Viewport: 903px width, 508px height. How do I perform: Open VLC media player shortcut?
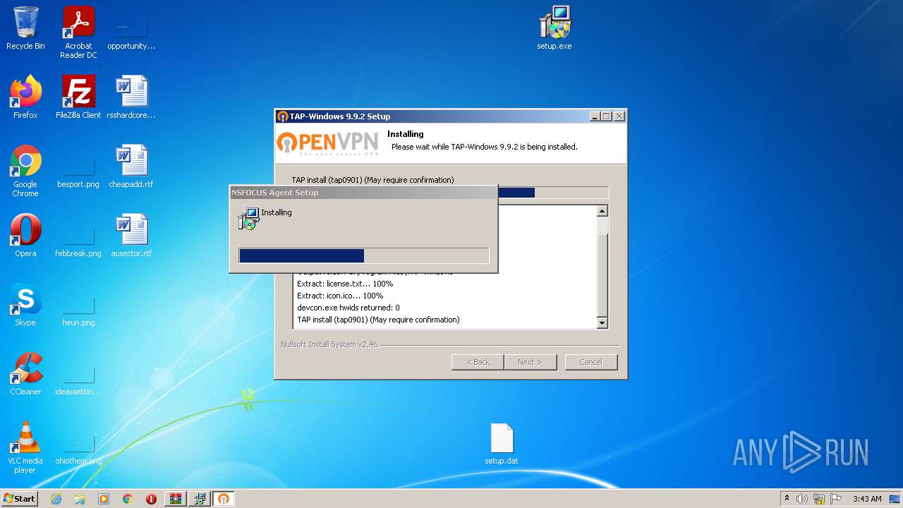(25, 447)
